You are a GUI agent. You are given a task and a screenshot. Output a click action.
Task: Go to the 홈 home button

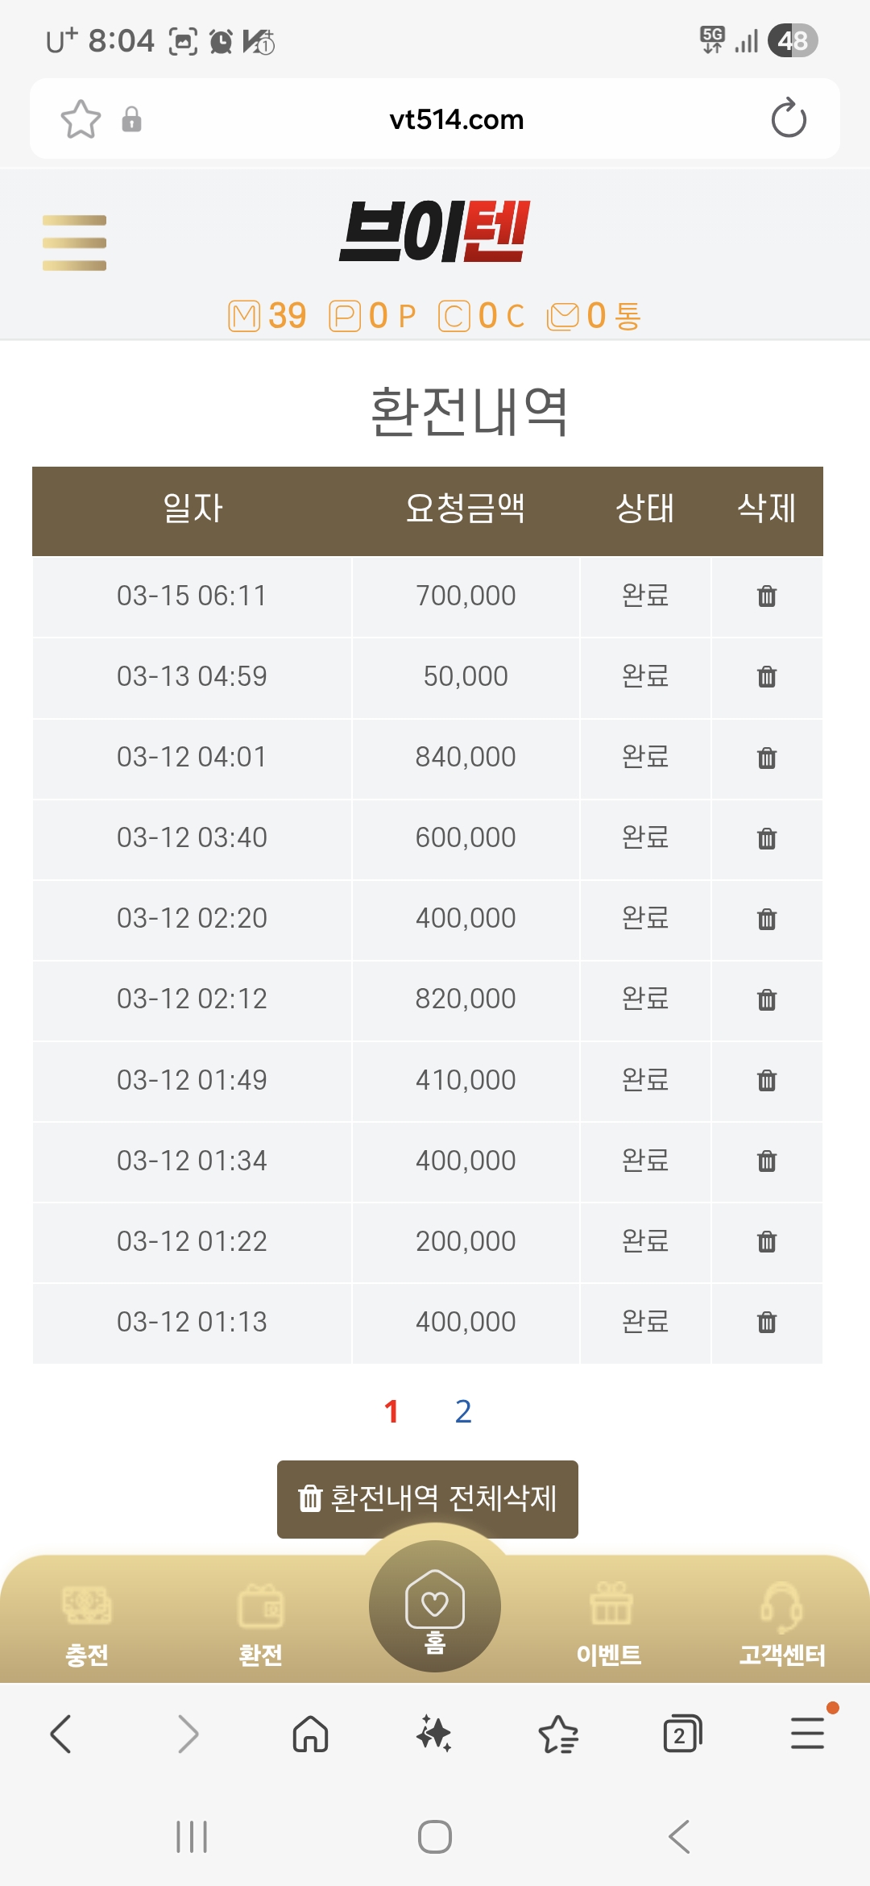point(435,1606)
